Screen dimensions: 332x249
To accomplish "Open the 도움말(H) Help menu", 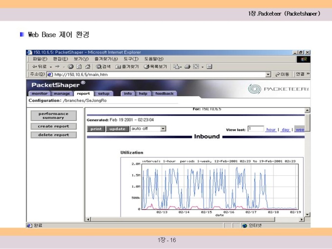I will click(154, 59).
